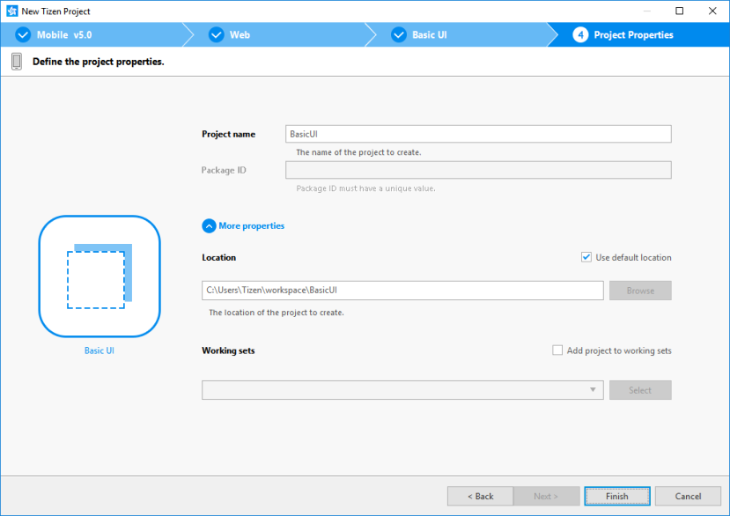
Task: Click the Tizen Studio icon in the title bar
Action: pos(10,11)
